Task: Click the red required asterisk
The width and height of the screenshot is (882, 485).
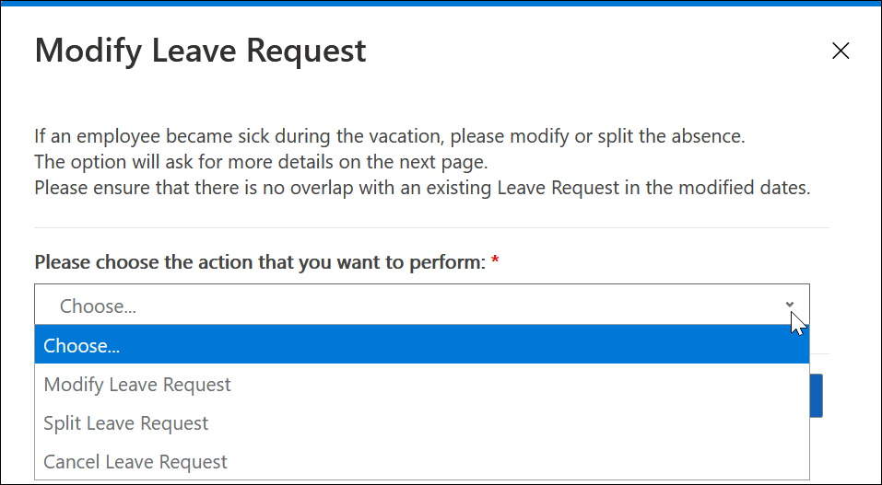Action: [495, 262]
